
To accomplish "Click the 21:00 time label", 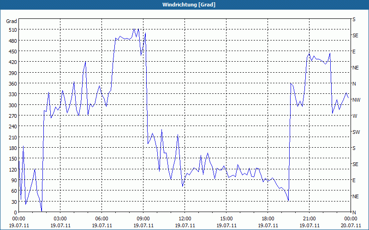I will tap(309, 219).
